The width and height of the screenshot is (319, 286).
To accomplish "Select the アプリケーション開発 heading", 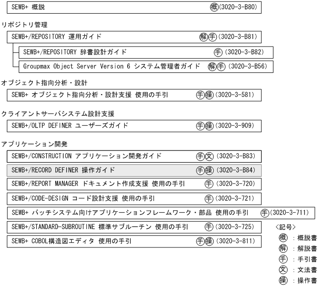I will (x=34, y=144).
